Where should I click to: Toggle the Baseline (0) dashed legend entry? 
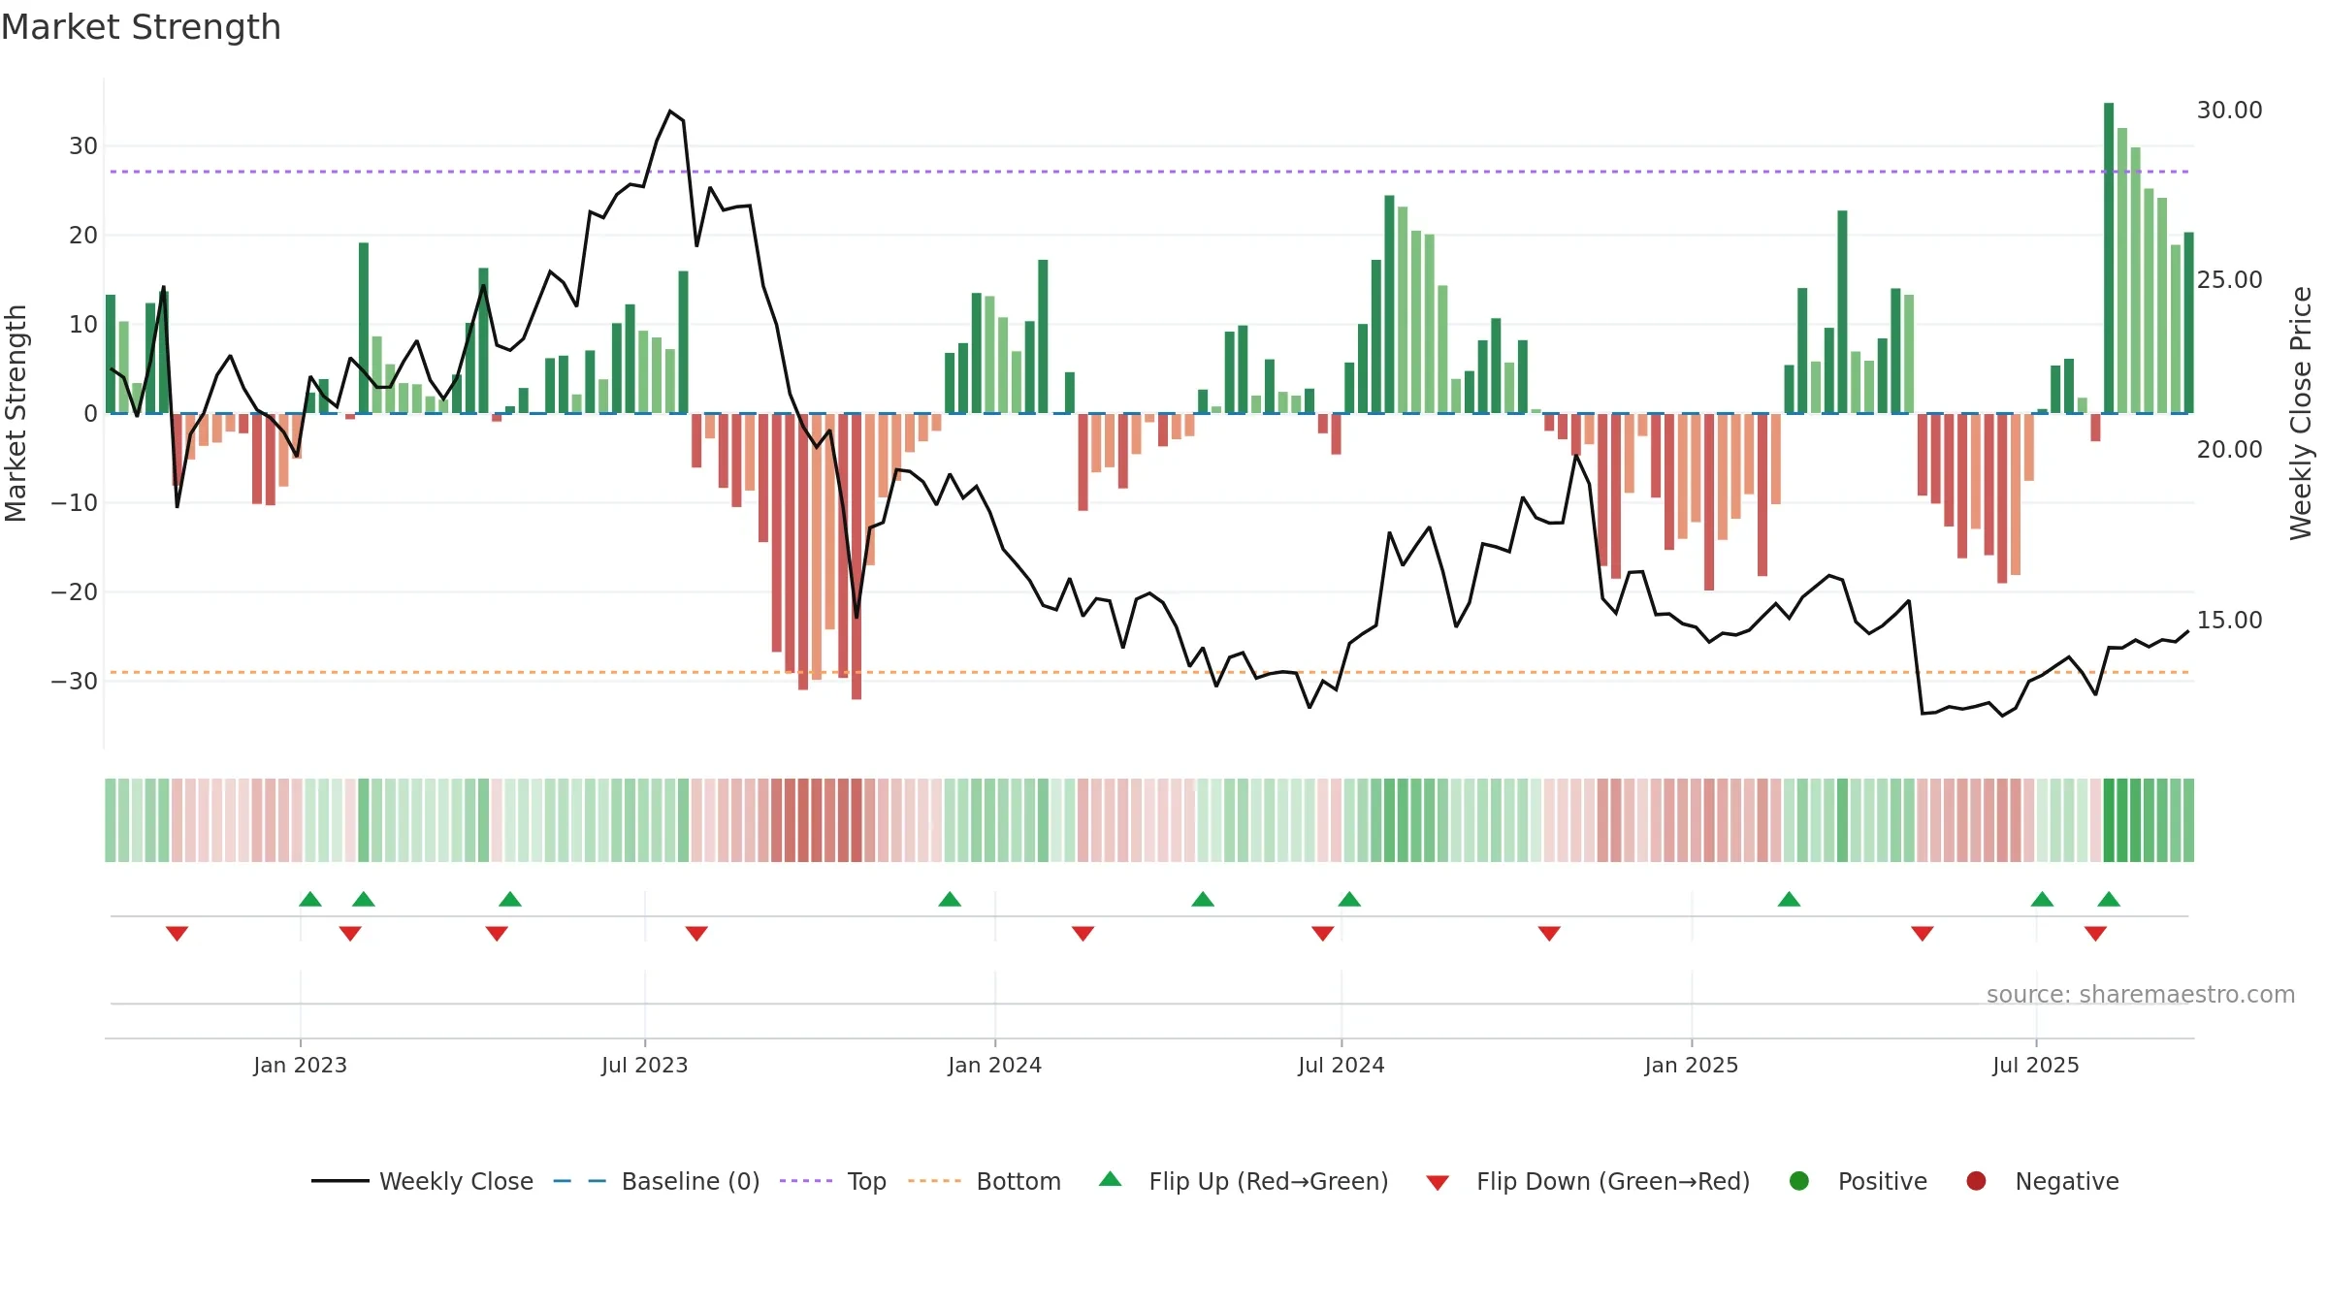tap(657, 1181)
